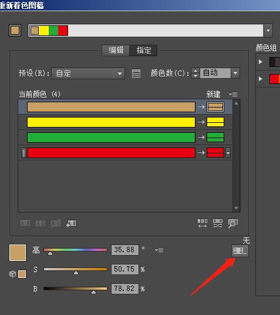This screenshot has height=315, width=280.
Task: Open the 颜色数 自动 dropdown arrow
Action: (x=235, y=73)
